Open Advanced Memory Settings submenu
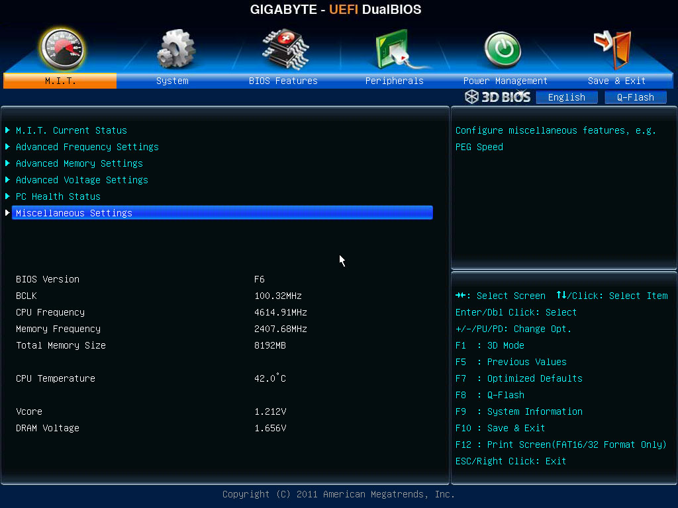 pos(79,163)
